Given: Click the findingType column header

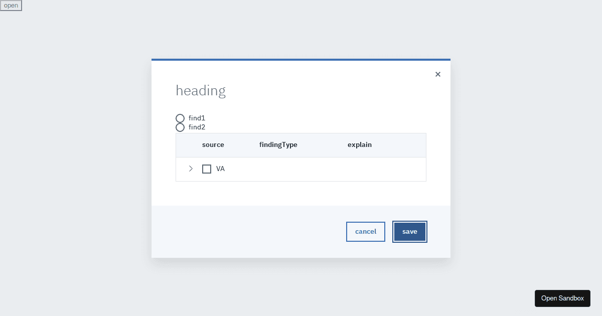Looking at the screenshot, I should 278,145.
